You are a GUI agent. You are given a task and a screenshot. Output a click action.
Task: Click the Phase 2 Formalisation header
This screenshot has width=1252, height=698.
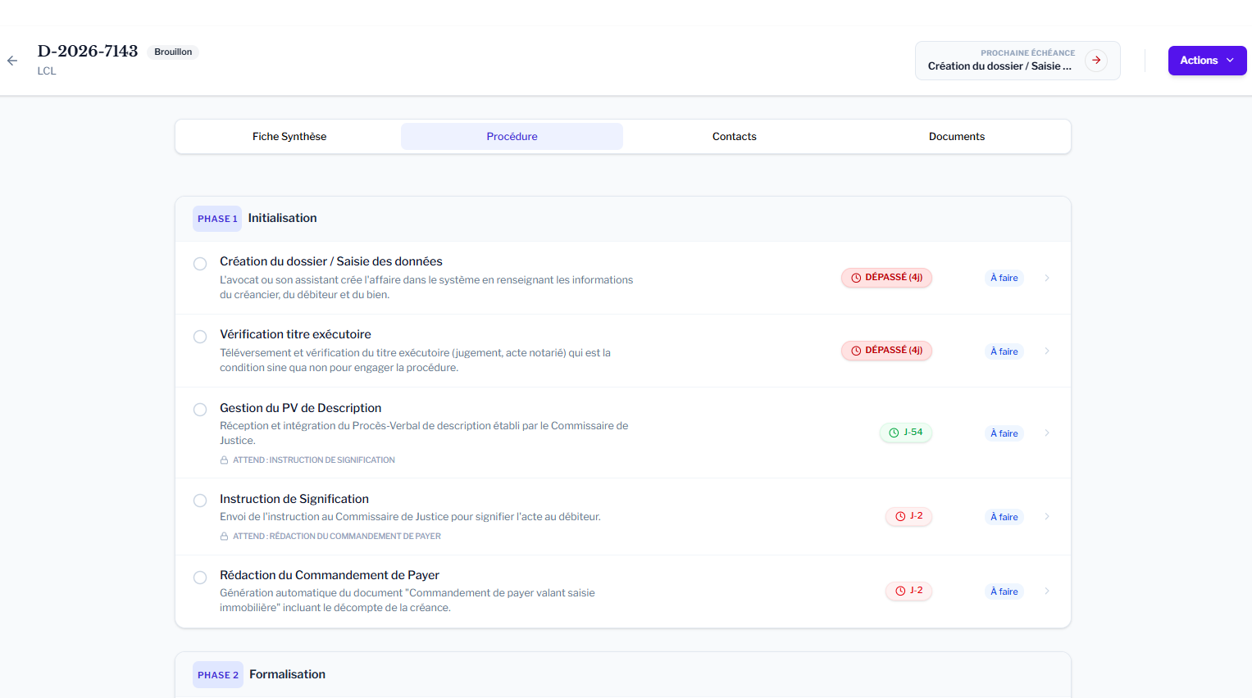point(287,674)
